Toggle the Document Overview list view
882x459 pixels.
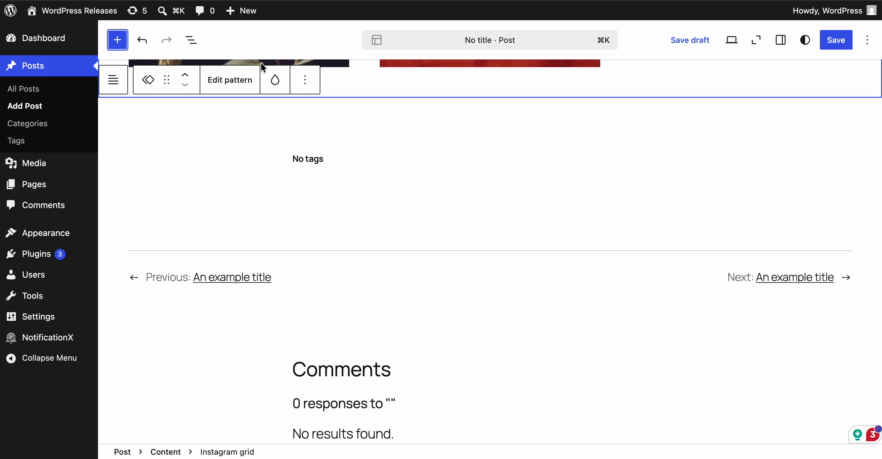tap(191, 40)
